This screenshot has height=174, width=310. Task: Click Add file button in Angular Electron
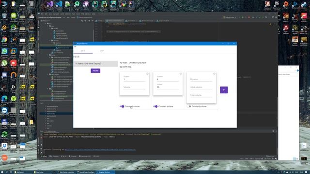[95, 71]
